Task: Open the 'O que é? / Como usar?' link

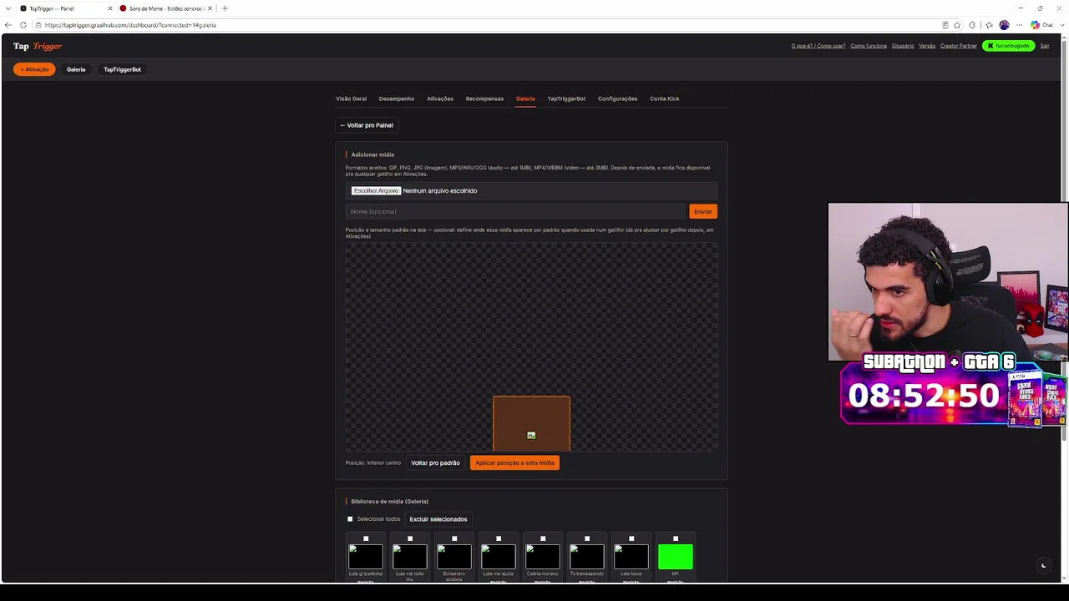Action: [818, 46]
